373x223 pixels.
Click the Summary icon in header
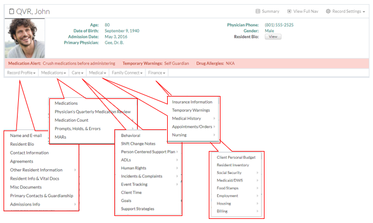click(257, 11)
